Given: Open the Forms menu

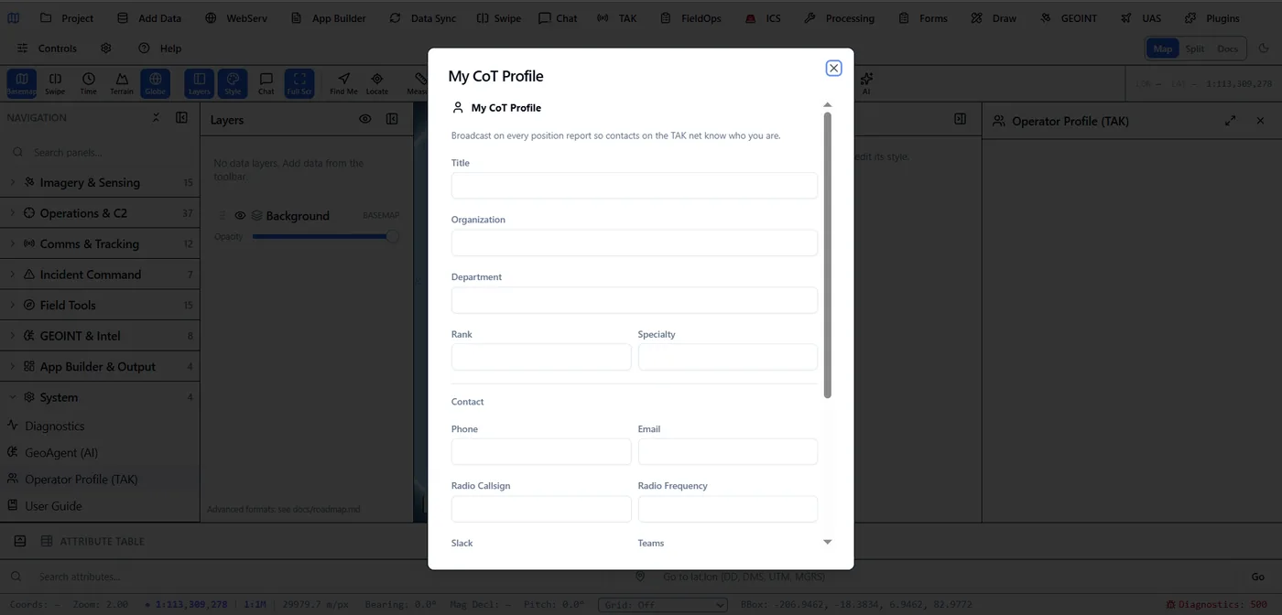Looking at the screenshot, I should [923, 18].
